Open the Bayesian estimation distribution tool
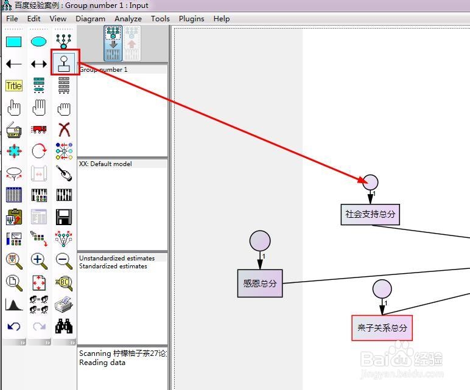This screenshot has height=390, width=470. 14,305
